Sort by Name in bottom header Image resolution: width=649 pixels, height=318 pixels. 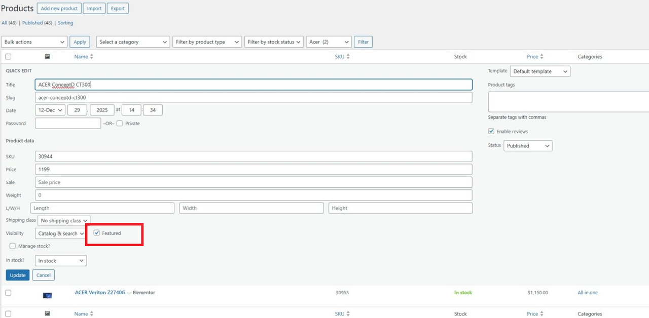tap(81, 314)
